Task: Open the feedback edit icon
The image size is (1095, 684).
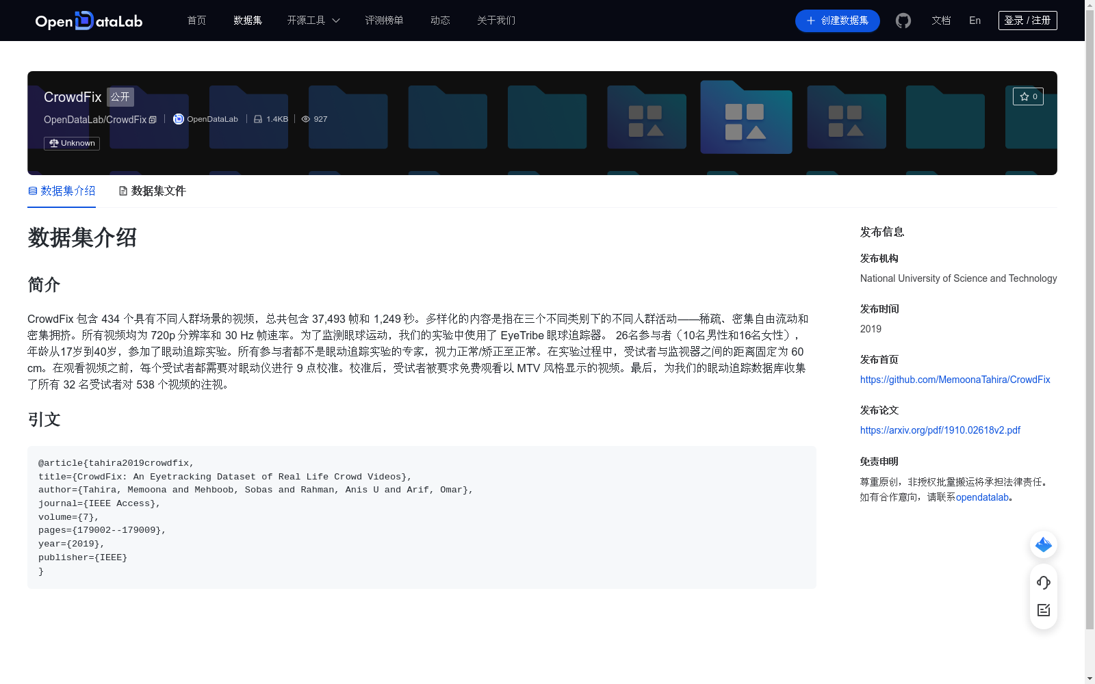Action: click(1044, 610)
